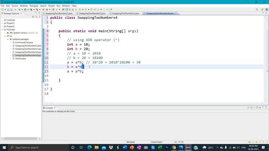Click code line 13 'a = a^b;'
This screenshot has width=269, height=151.
[75, 71]
